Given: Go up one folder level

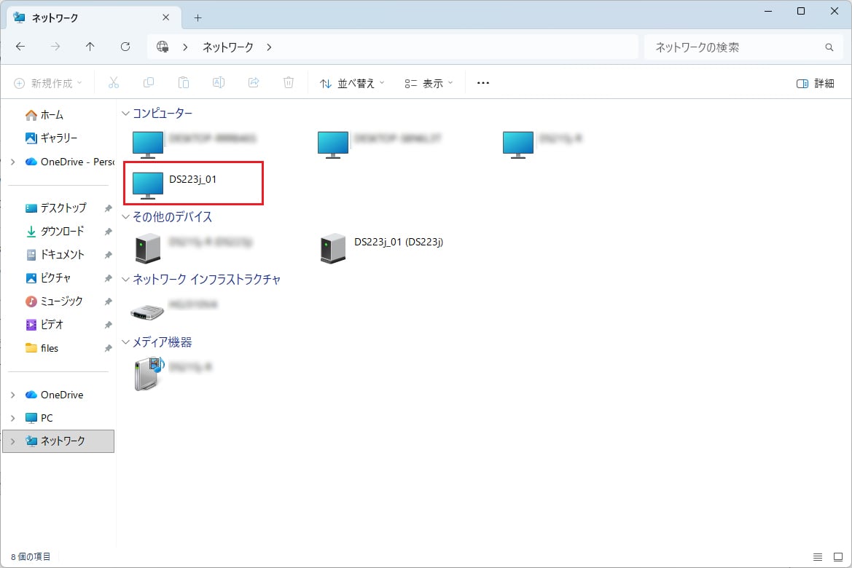Looking at the screenshot, I should [x=90, y=47].
